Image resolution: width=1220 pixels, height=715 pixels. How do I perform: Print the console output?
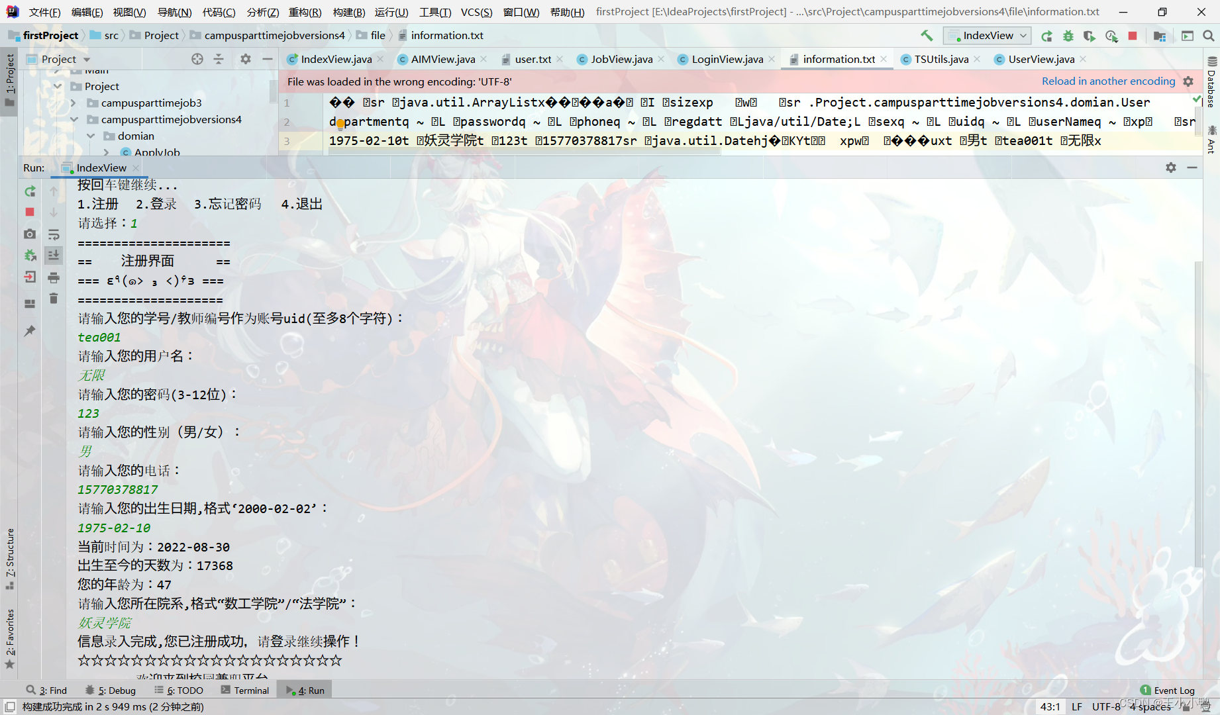click(54, 277)
